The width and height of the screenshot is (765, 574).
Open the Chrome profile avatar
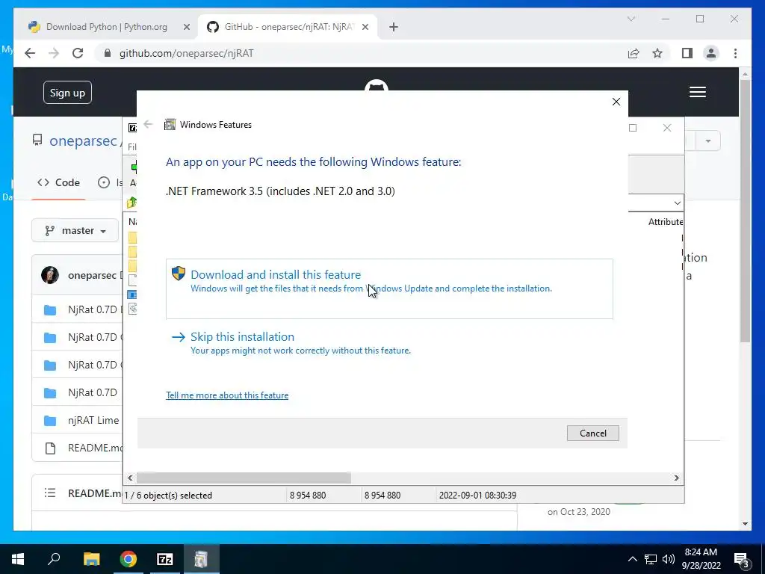click(x=711, y=53)
